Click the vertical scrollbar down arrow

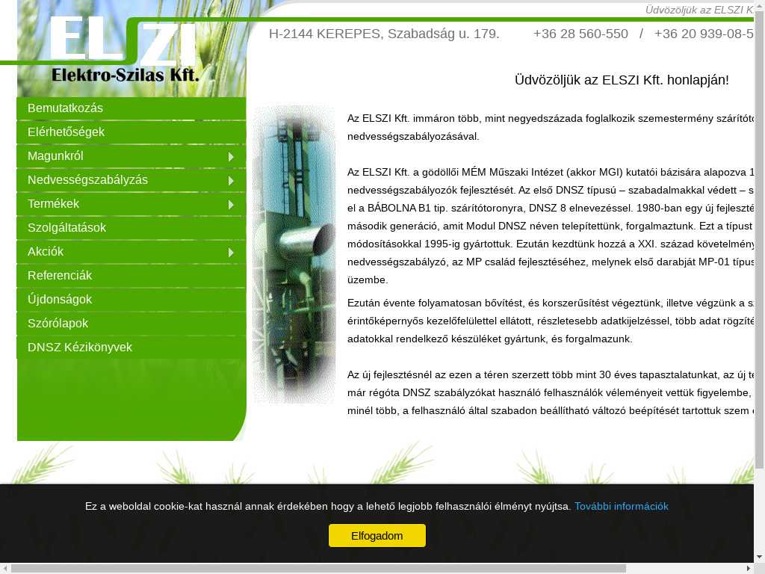pos(760,556)
